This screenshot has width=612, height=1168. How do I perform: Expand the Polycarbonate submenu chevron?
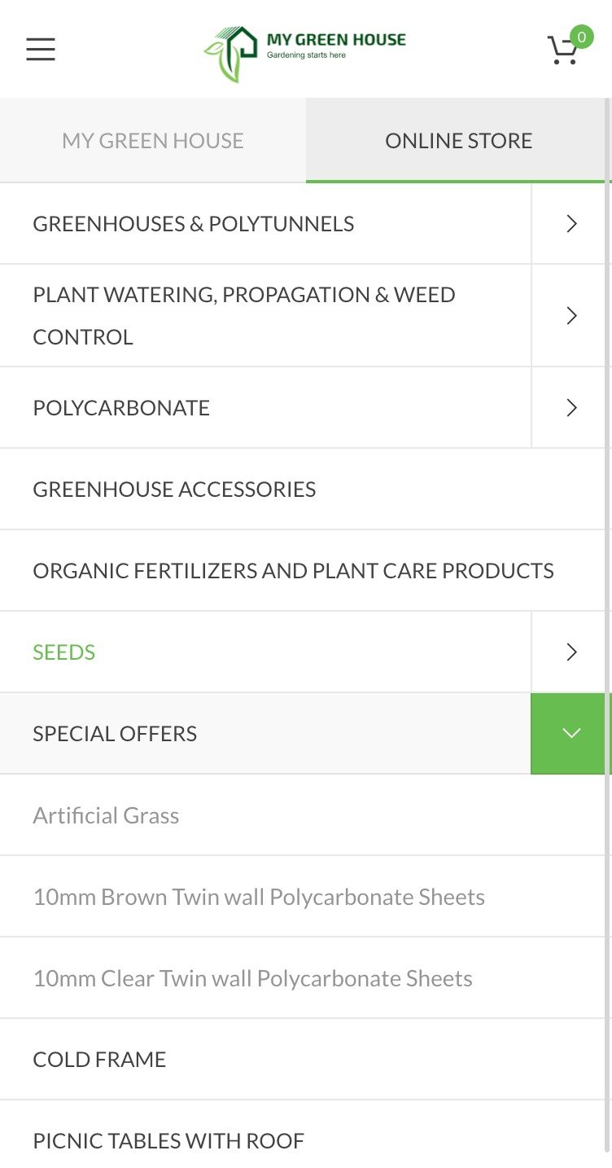pyautogui.click(x=571, y=408)
